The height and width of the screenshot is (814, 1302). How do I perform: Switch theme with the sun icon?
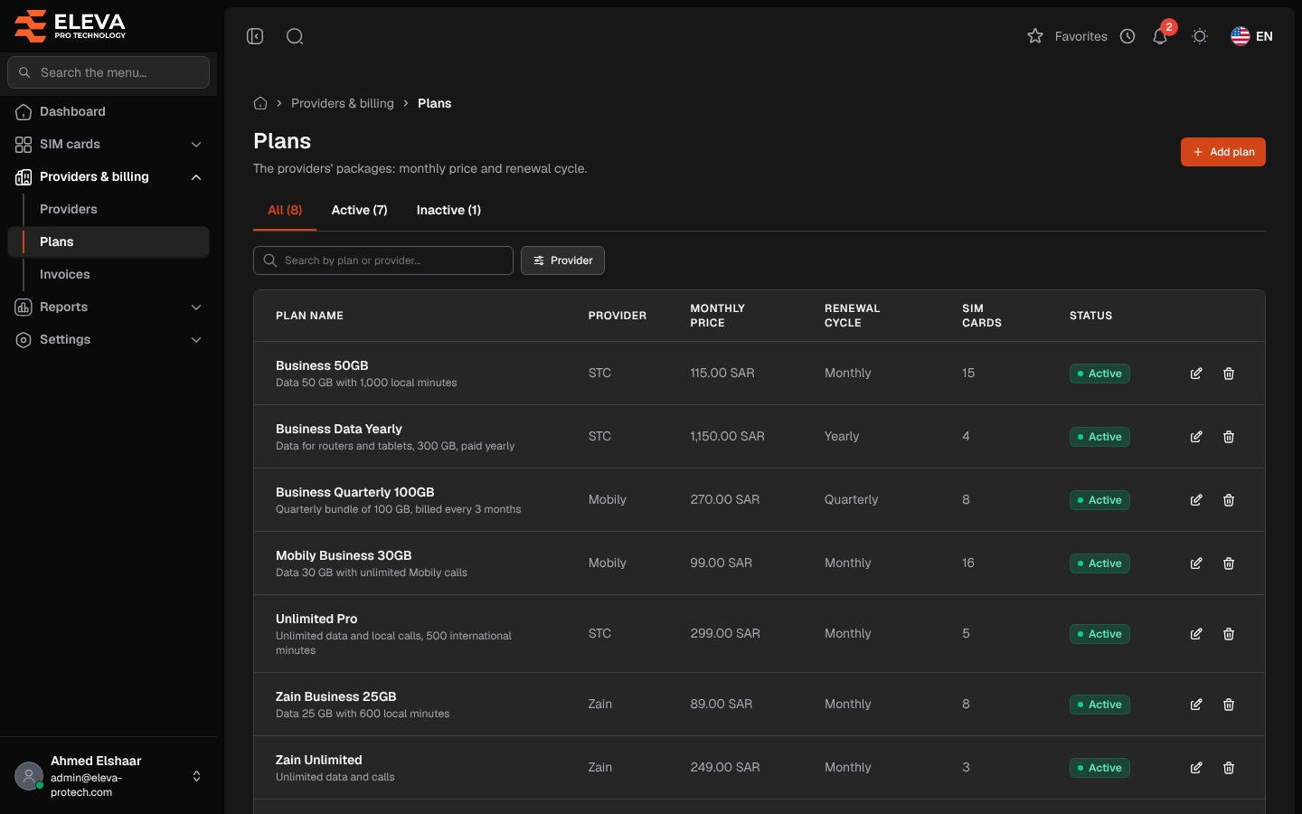1200,36
